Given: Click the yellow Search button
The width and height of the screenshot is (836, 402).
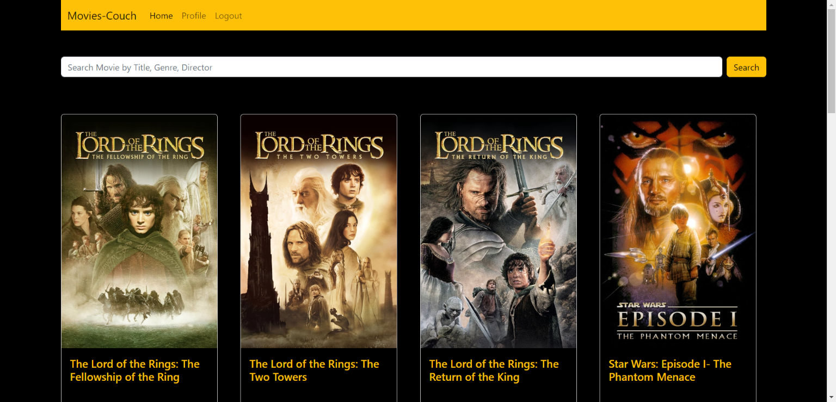Looking at the screenshot, I should point(746,67).
